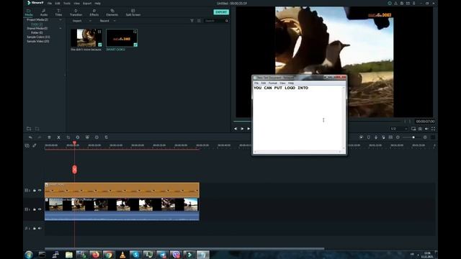Open preview quality 1/2 dropdown
461x259 pixels.
point(399,129)
